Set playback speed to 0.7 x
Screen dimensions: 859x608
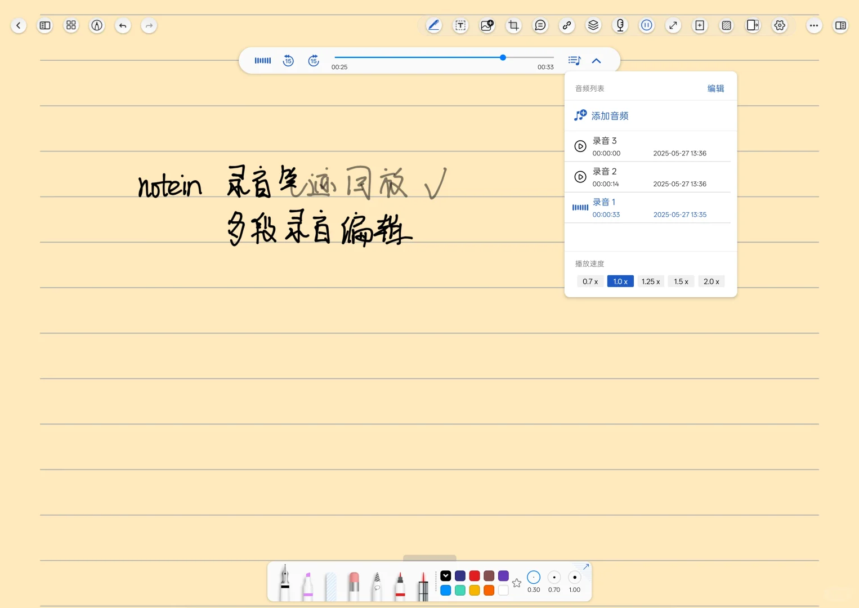(590, 281)
